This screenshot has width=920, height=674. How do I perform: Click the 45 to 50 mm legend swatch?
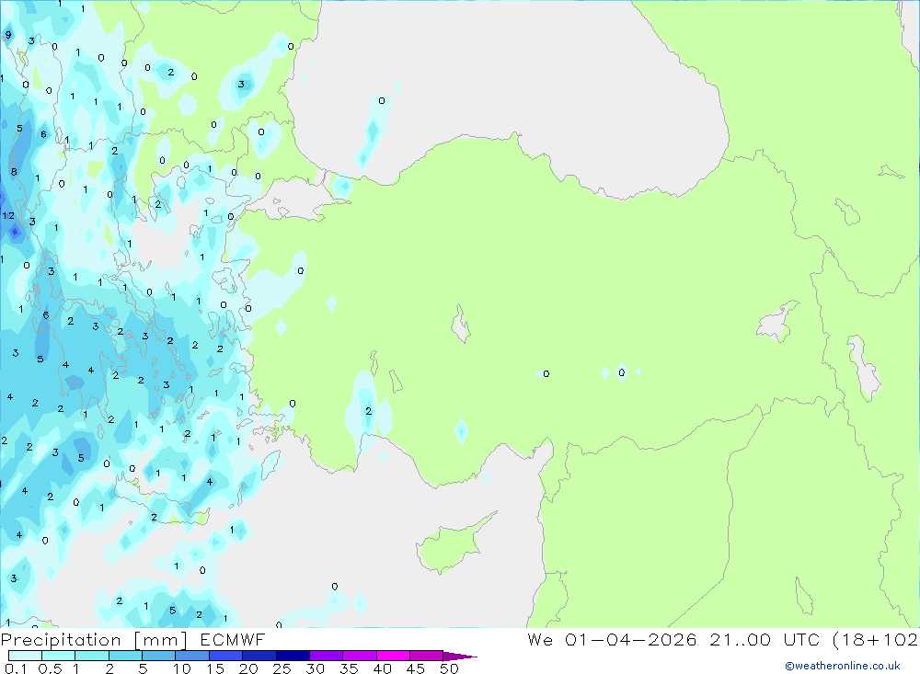point(426,656)
